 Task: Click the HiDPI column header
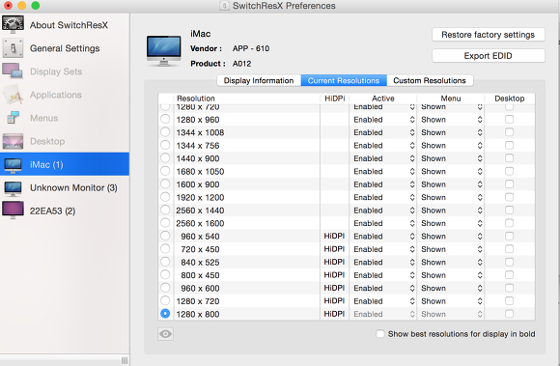coord(335,99)
